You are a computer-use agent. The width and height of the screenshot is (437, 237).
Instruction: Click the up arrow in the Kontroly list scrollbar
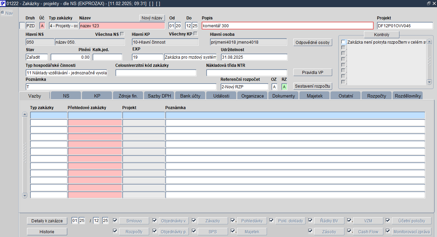coord(429,42)
